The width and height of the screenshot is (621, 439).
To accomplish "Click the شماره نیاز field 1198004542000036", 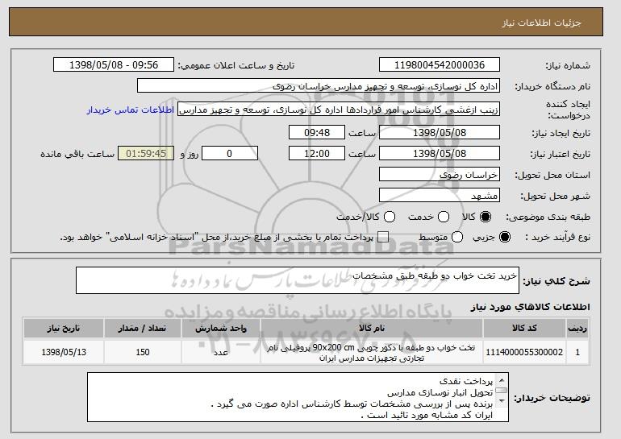I will coord(440,65).
